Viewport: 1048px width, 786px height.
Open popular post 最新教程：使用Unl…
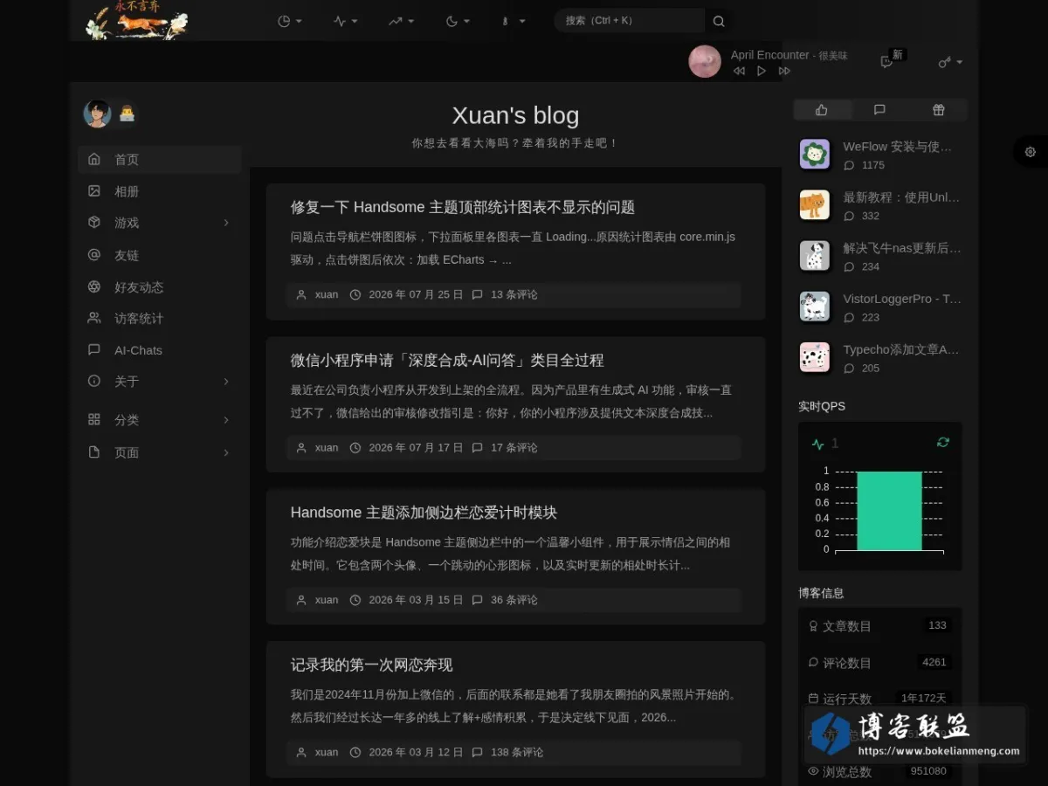901,197
